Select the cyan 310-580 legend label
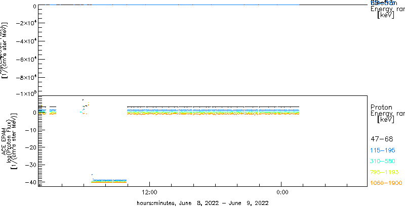The width and height of the screenshot is (405, 207). 383,162
